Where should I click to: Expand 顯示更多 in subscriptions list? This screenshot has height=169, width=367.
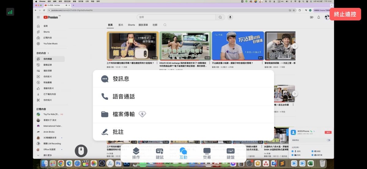click(x=47, y=155)
